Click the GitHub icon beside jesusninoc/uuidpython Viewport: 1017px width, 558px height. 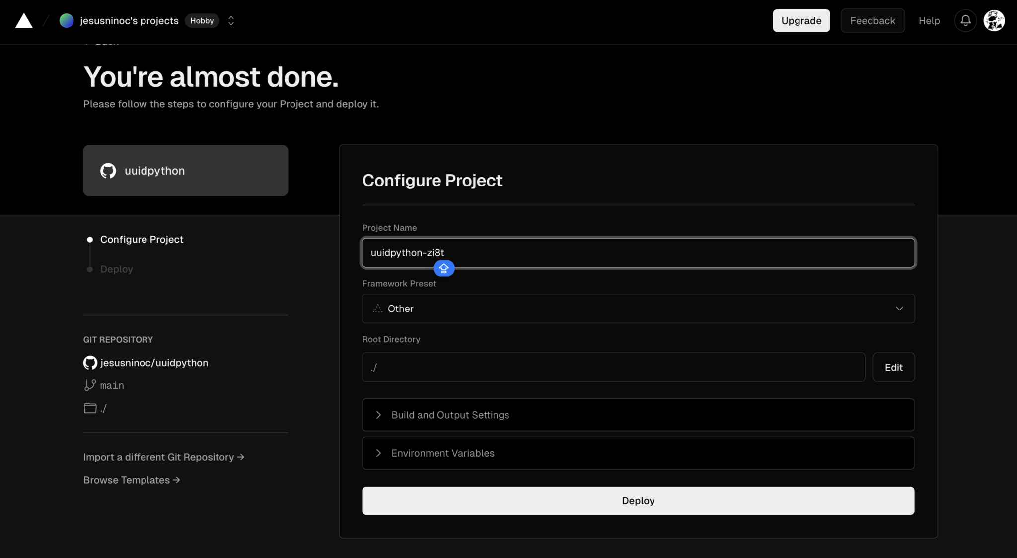coord(90,363)
